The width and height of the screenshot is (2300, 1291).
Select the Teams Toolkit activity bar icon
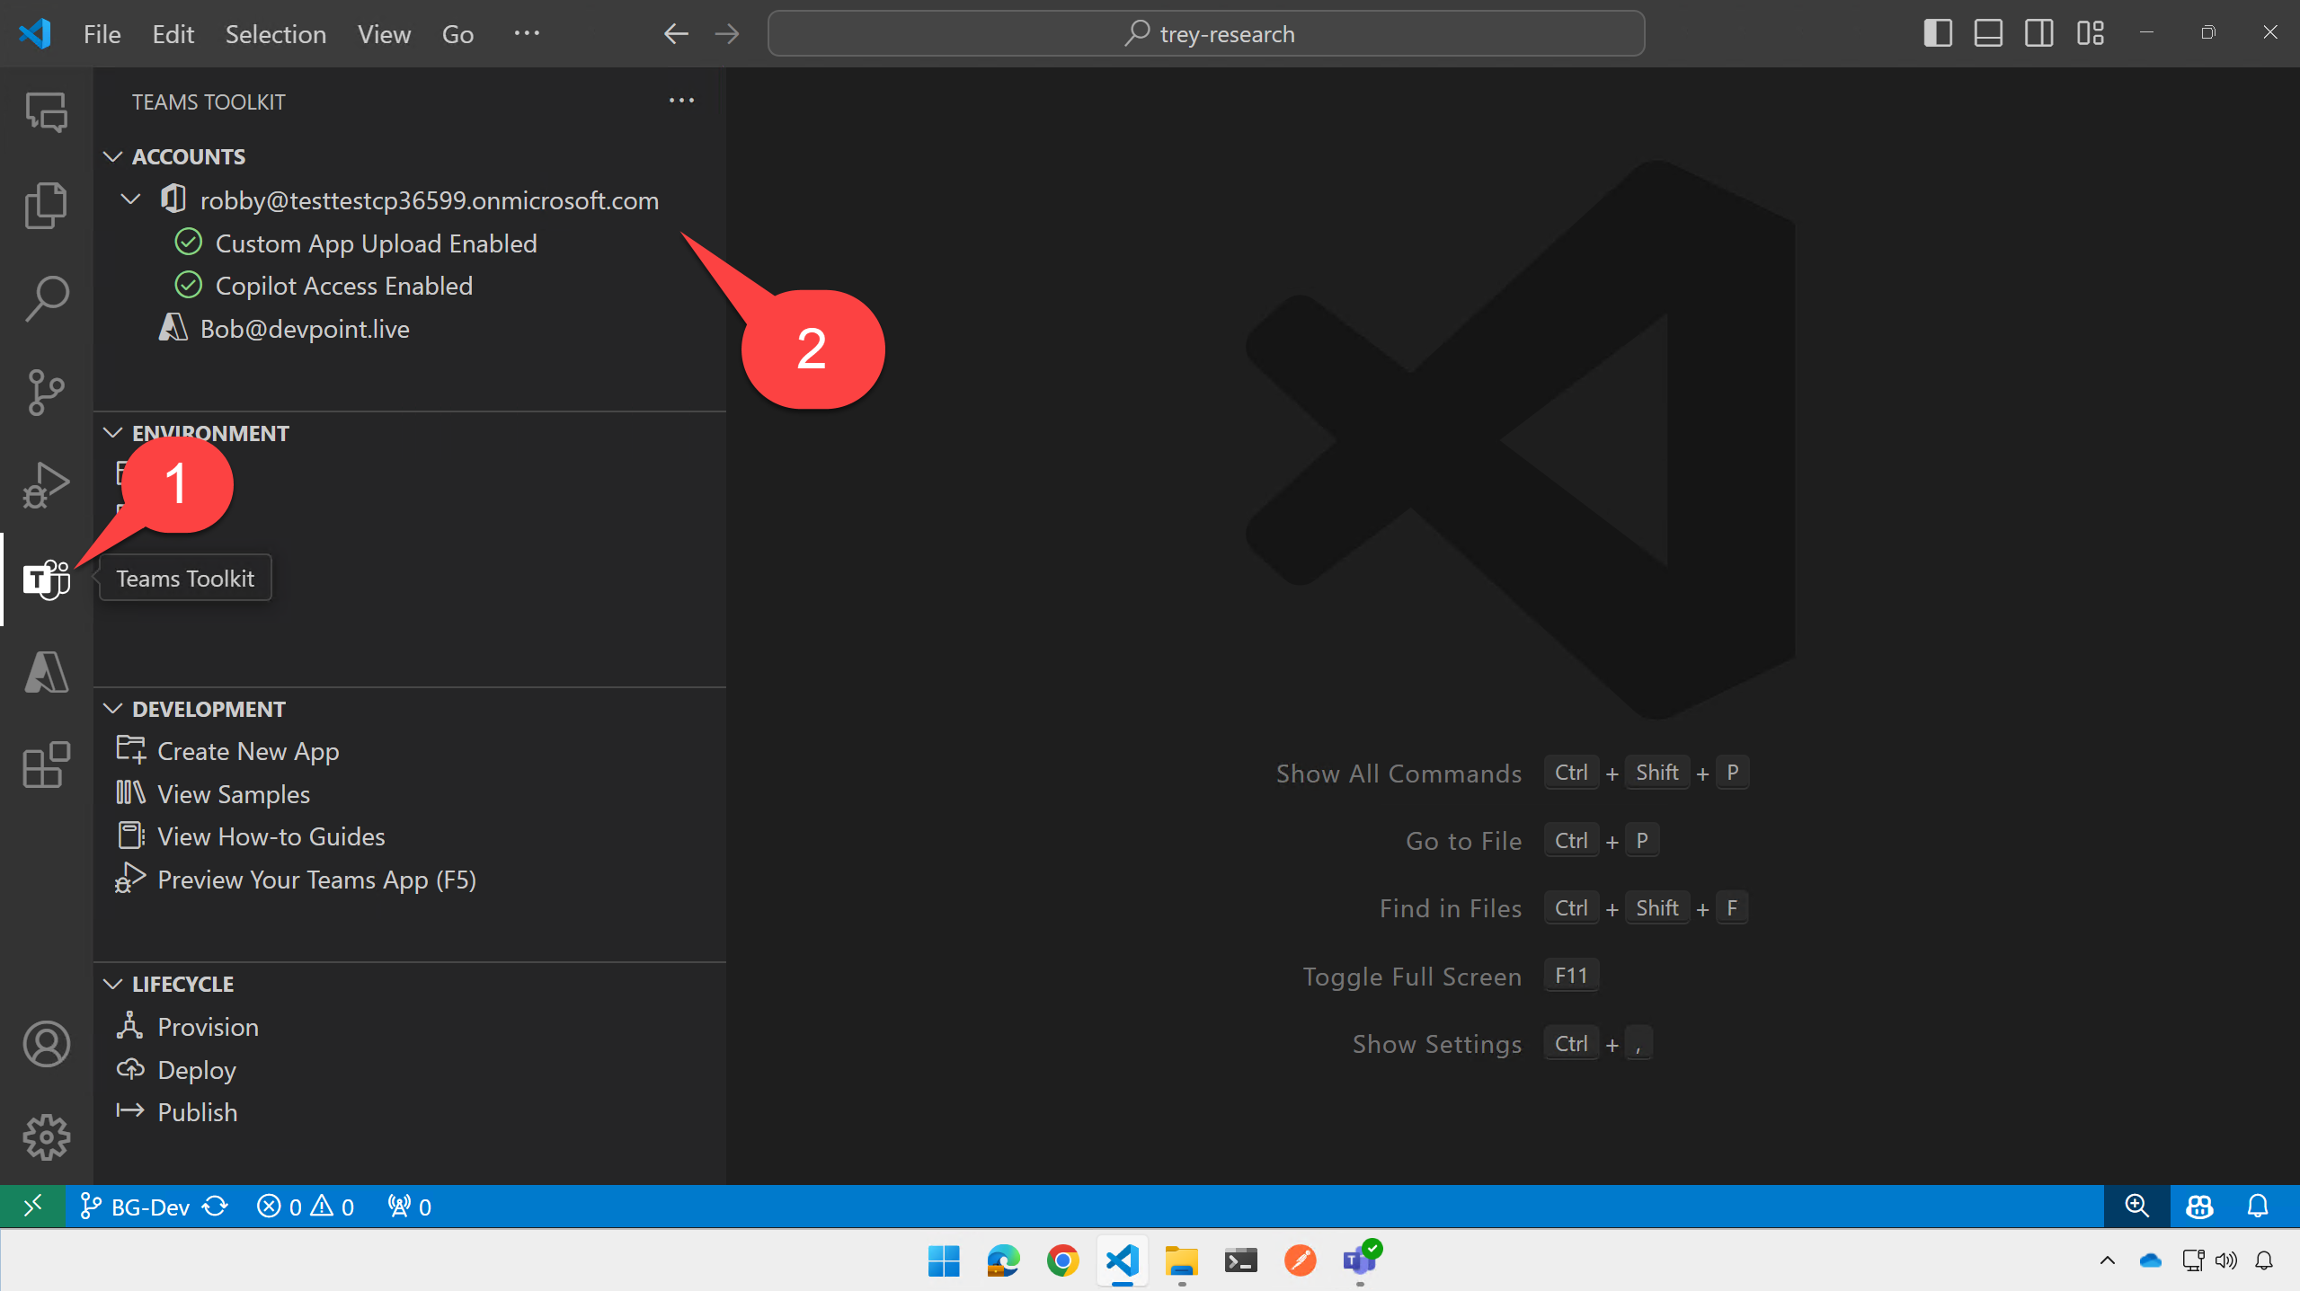coord(46,579)
